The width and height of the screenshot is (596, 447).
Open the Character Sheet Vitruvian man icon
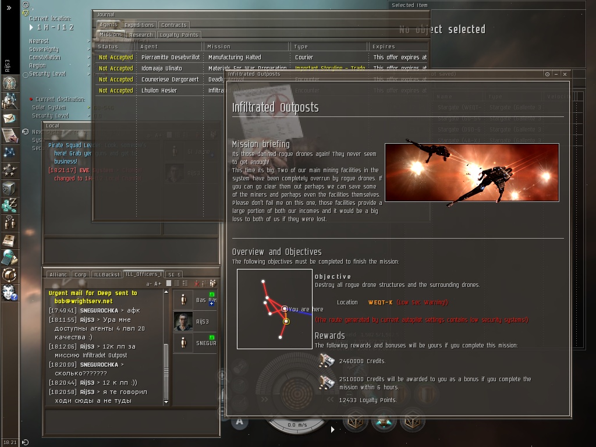click(x=9, y=83)
